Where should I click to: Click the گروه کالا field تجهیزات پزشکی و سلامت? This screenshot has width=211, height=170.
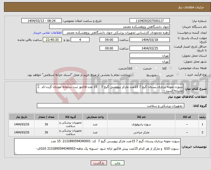point(111,106)
